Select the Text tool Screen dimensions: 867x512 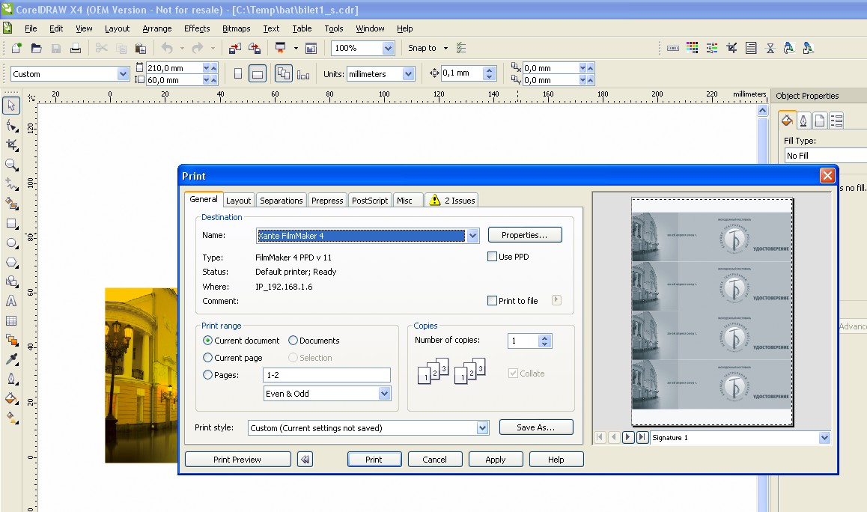pyautogui.click(x=11, y=302)
